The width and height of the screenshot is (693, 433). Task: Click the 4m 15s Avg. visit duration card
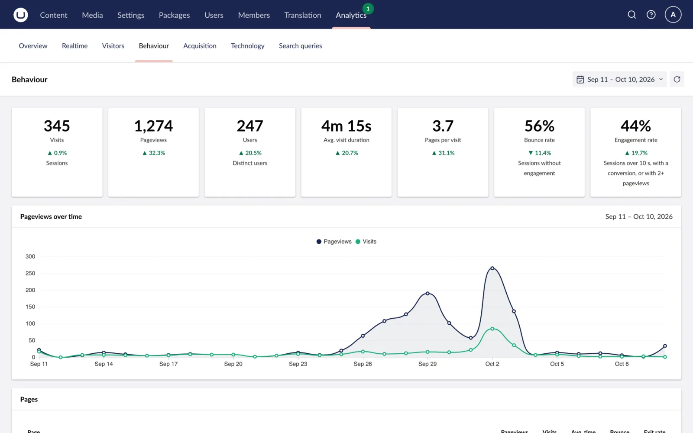[x=346, y=152]
